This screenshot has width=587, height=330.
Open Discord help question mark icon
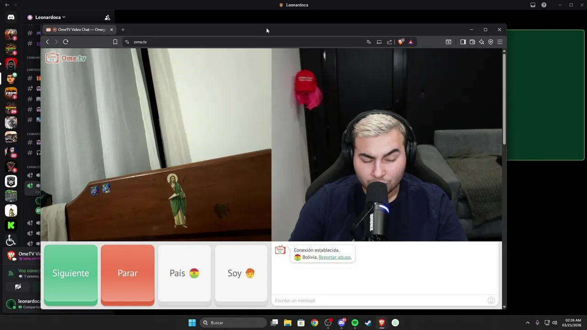(544, 5)
